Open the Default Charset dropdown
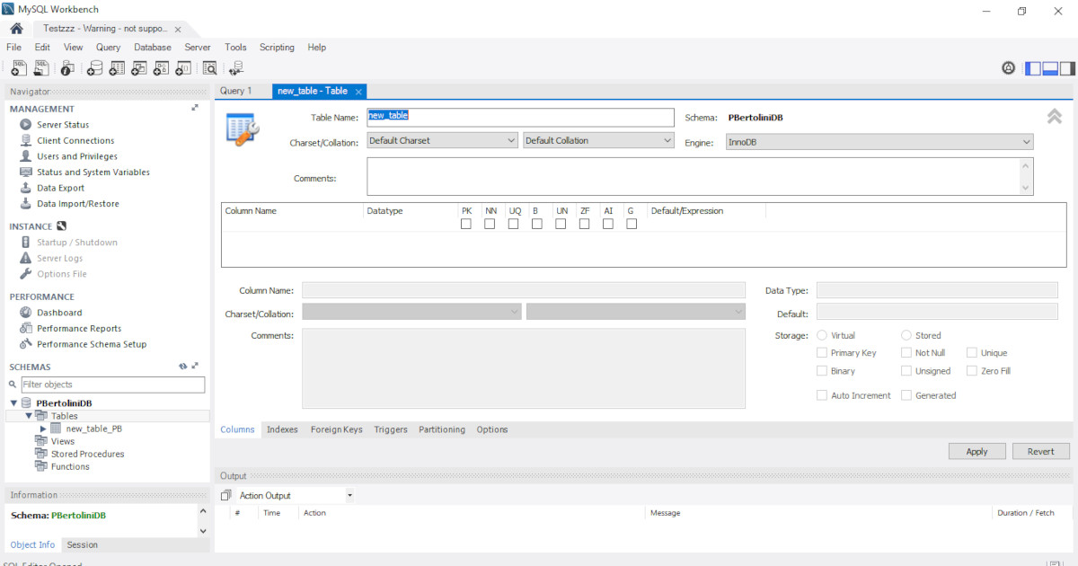Screen dimensions: 1078x566 click(x=442, y=141)
